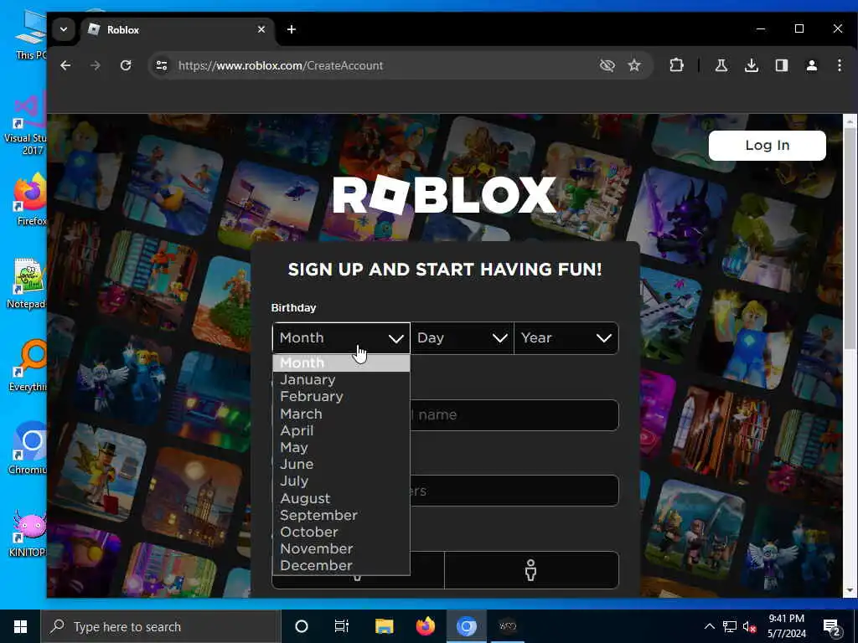Image resolution: width=858 pixels, height=643 pixels.
Task: Switch to the Roblox tab
Action: [x=177, y=29]
